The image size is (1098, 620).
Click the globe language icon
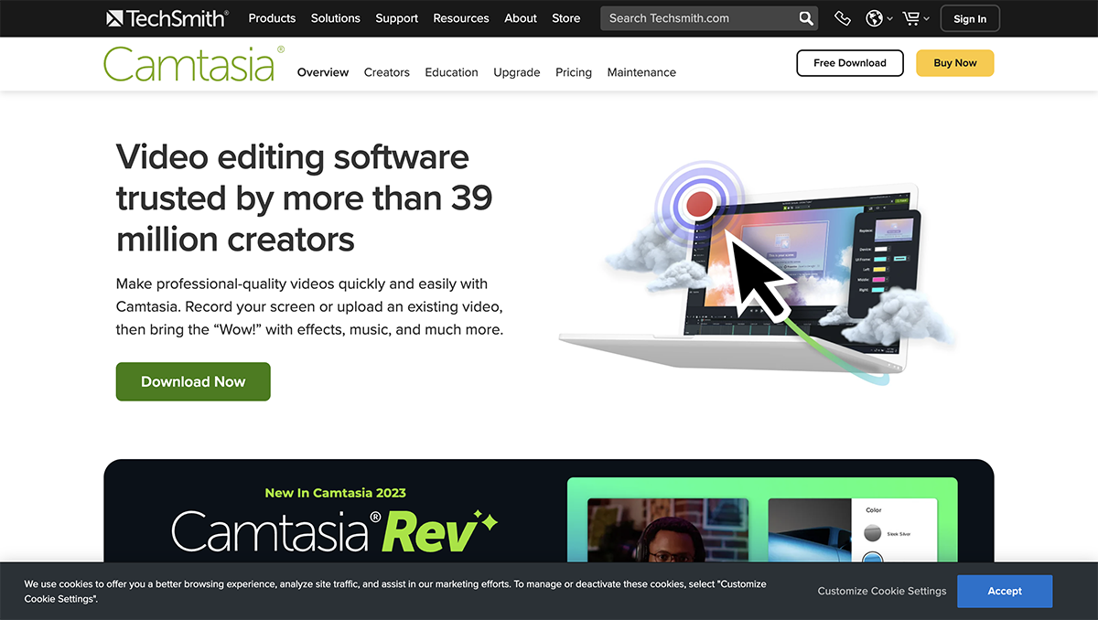(x=873, y=17)
